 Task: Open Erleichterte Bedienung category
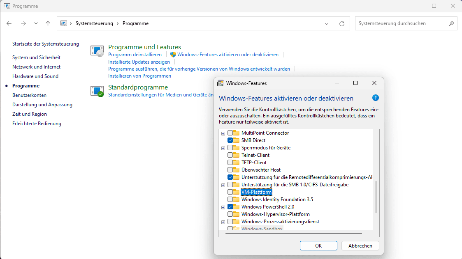37,124
